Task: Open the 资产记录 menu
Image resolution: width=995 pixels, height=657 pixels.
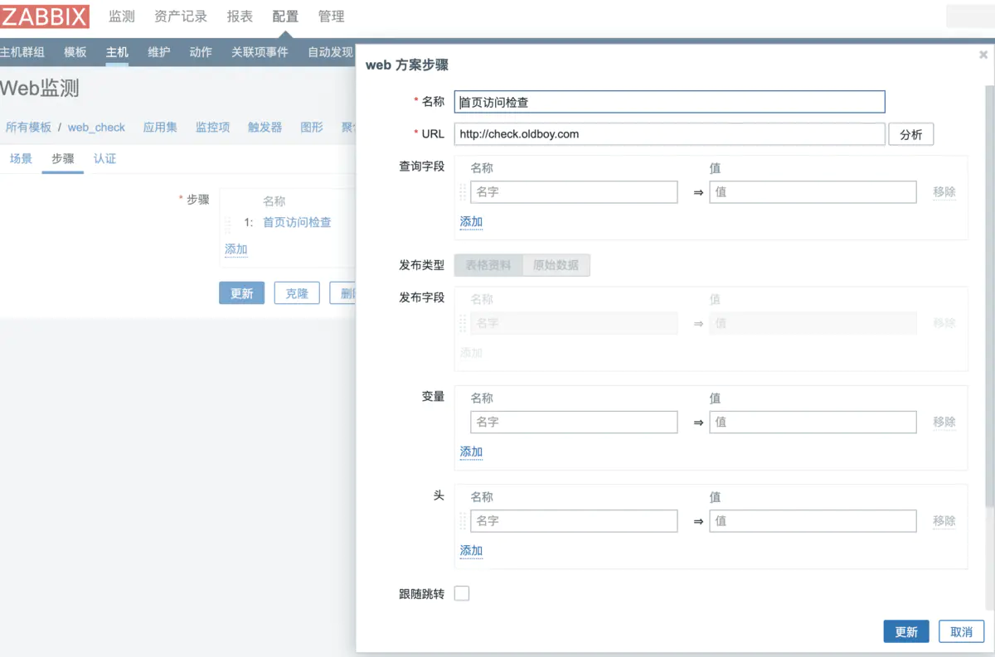Action: (x=181, y=16)
